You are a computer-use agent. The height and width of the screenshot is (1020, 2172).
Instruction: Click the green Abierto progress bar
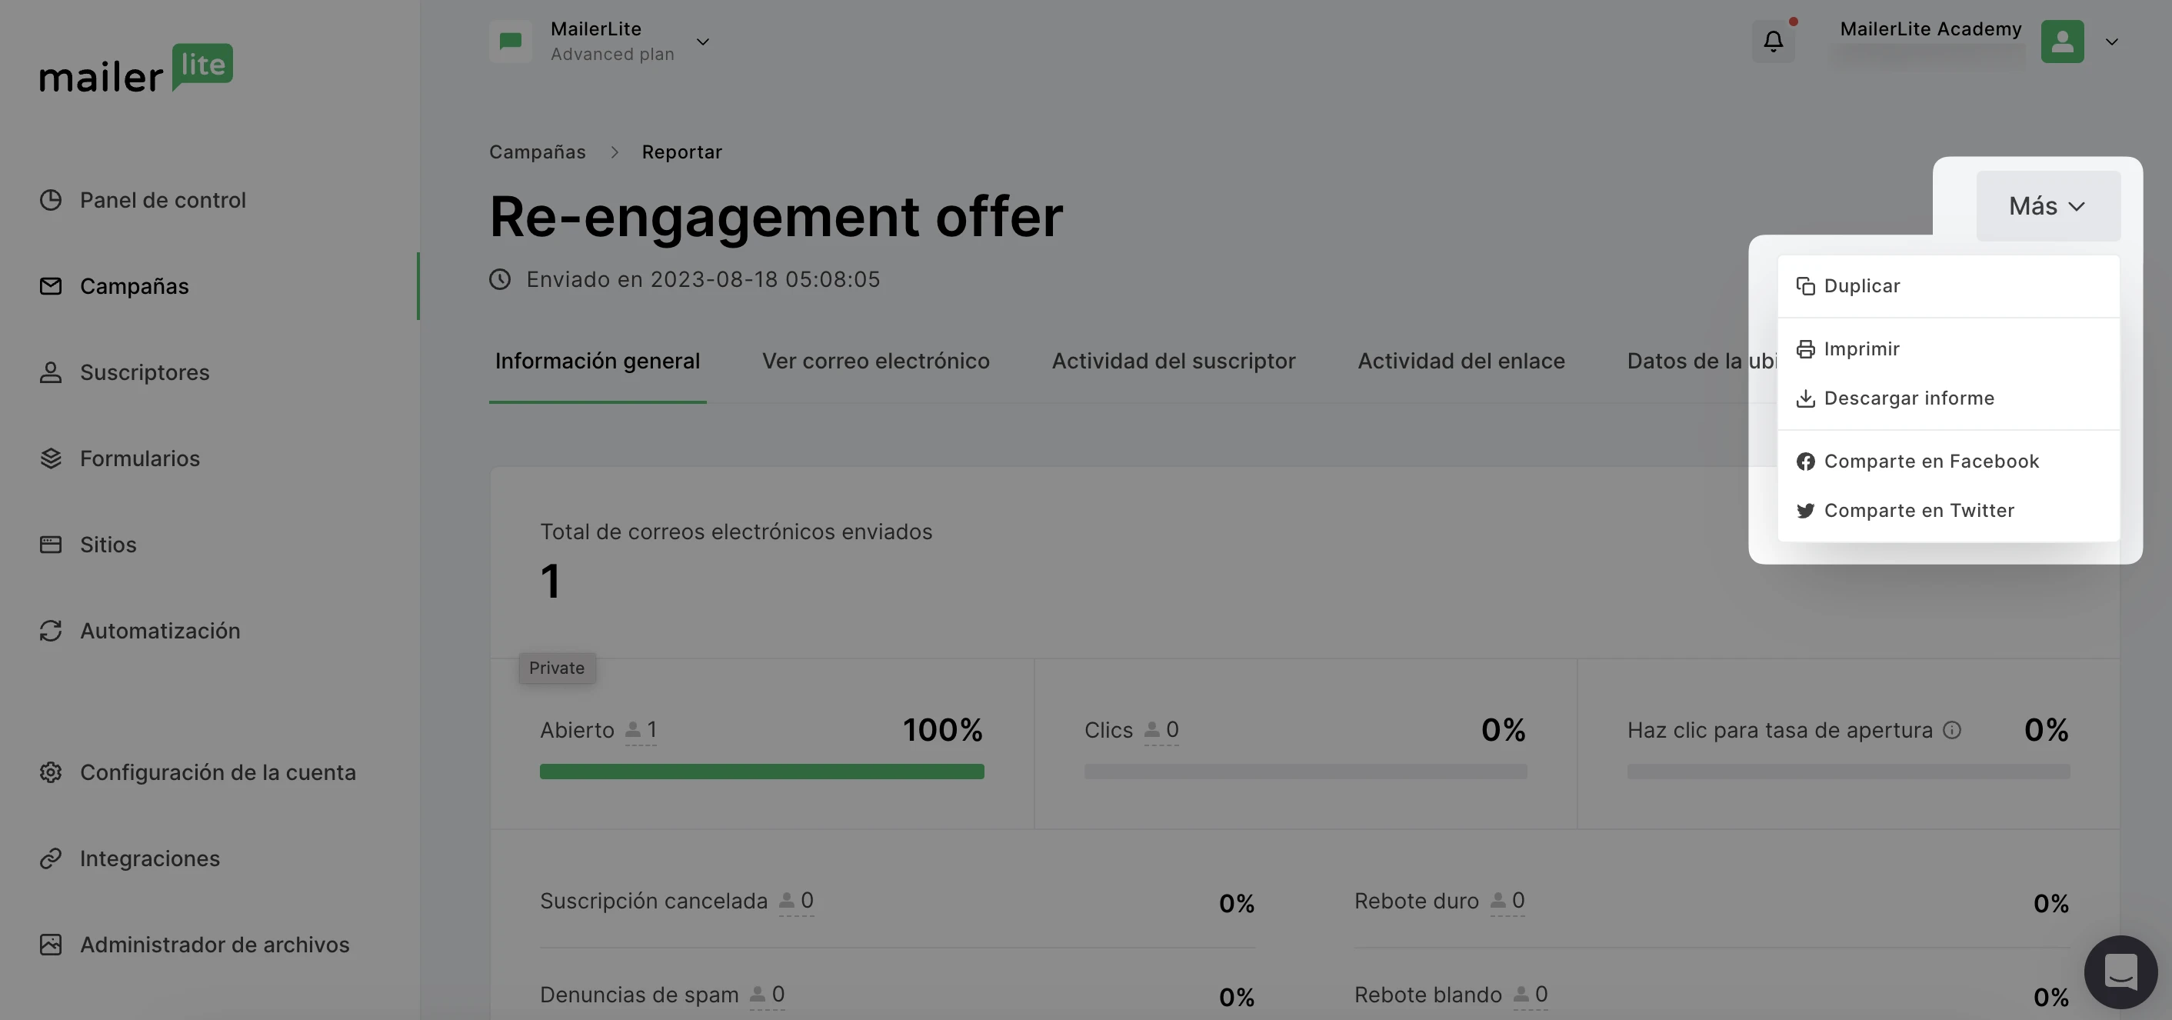click(x=761, y=772)
